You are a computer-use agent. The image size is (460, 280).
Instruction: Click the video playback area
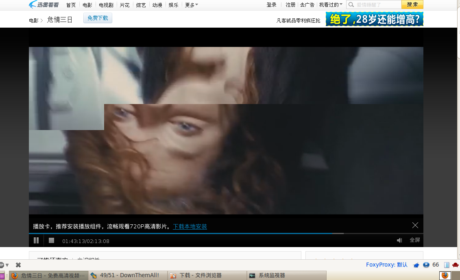226,130
